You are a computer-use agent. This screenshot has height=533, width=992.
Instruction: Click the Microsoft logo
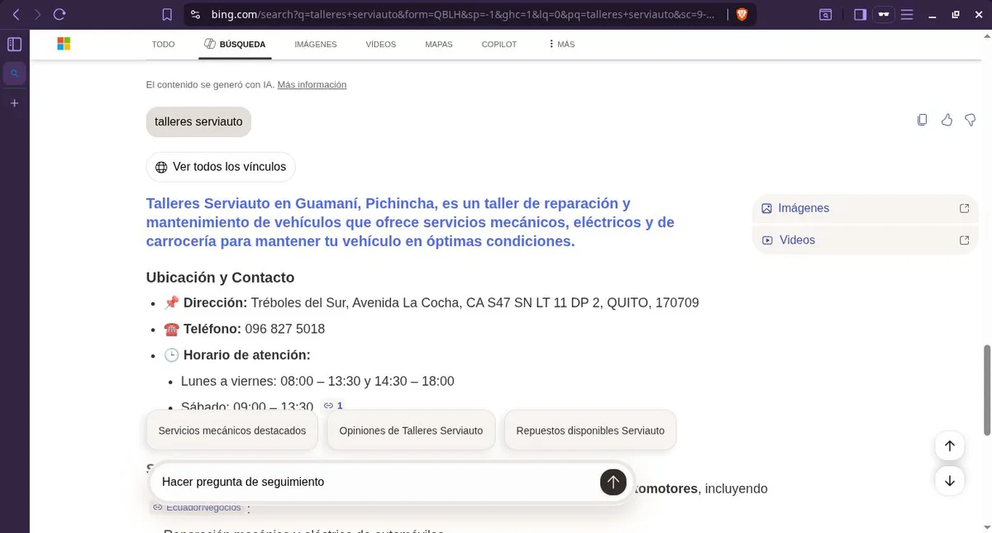[x=64, y=44]
